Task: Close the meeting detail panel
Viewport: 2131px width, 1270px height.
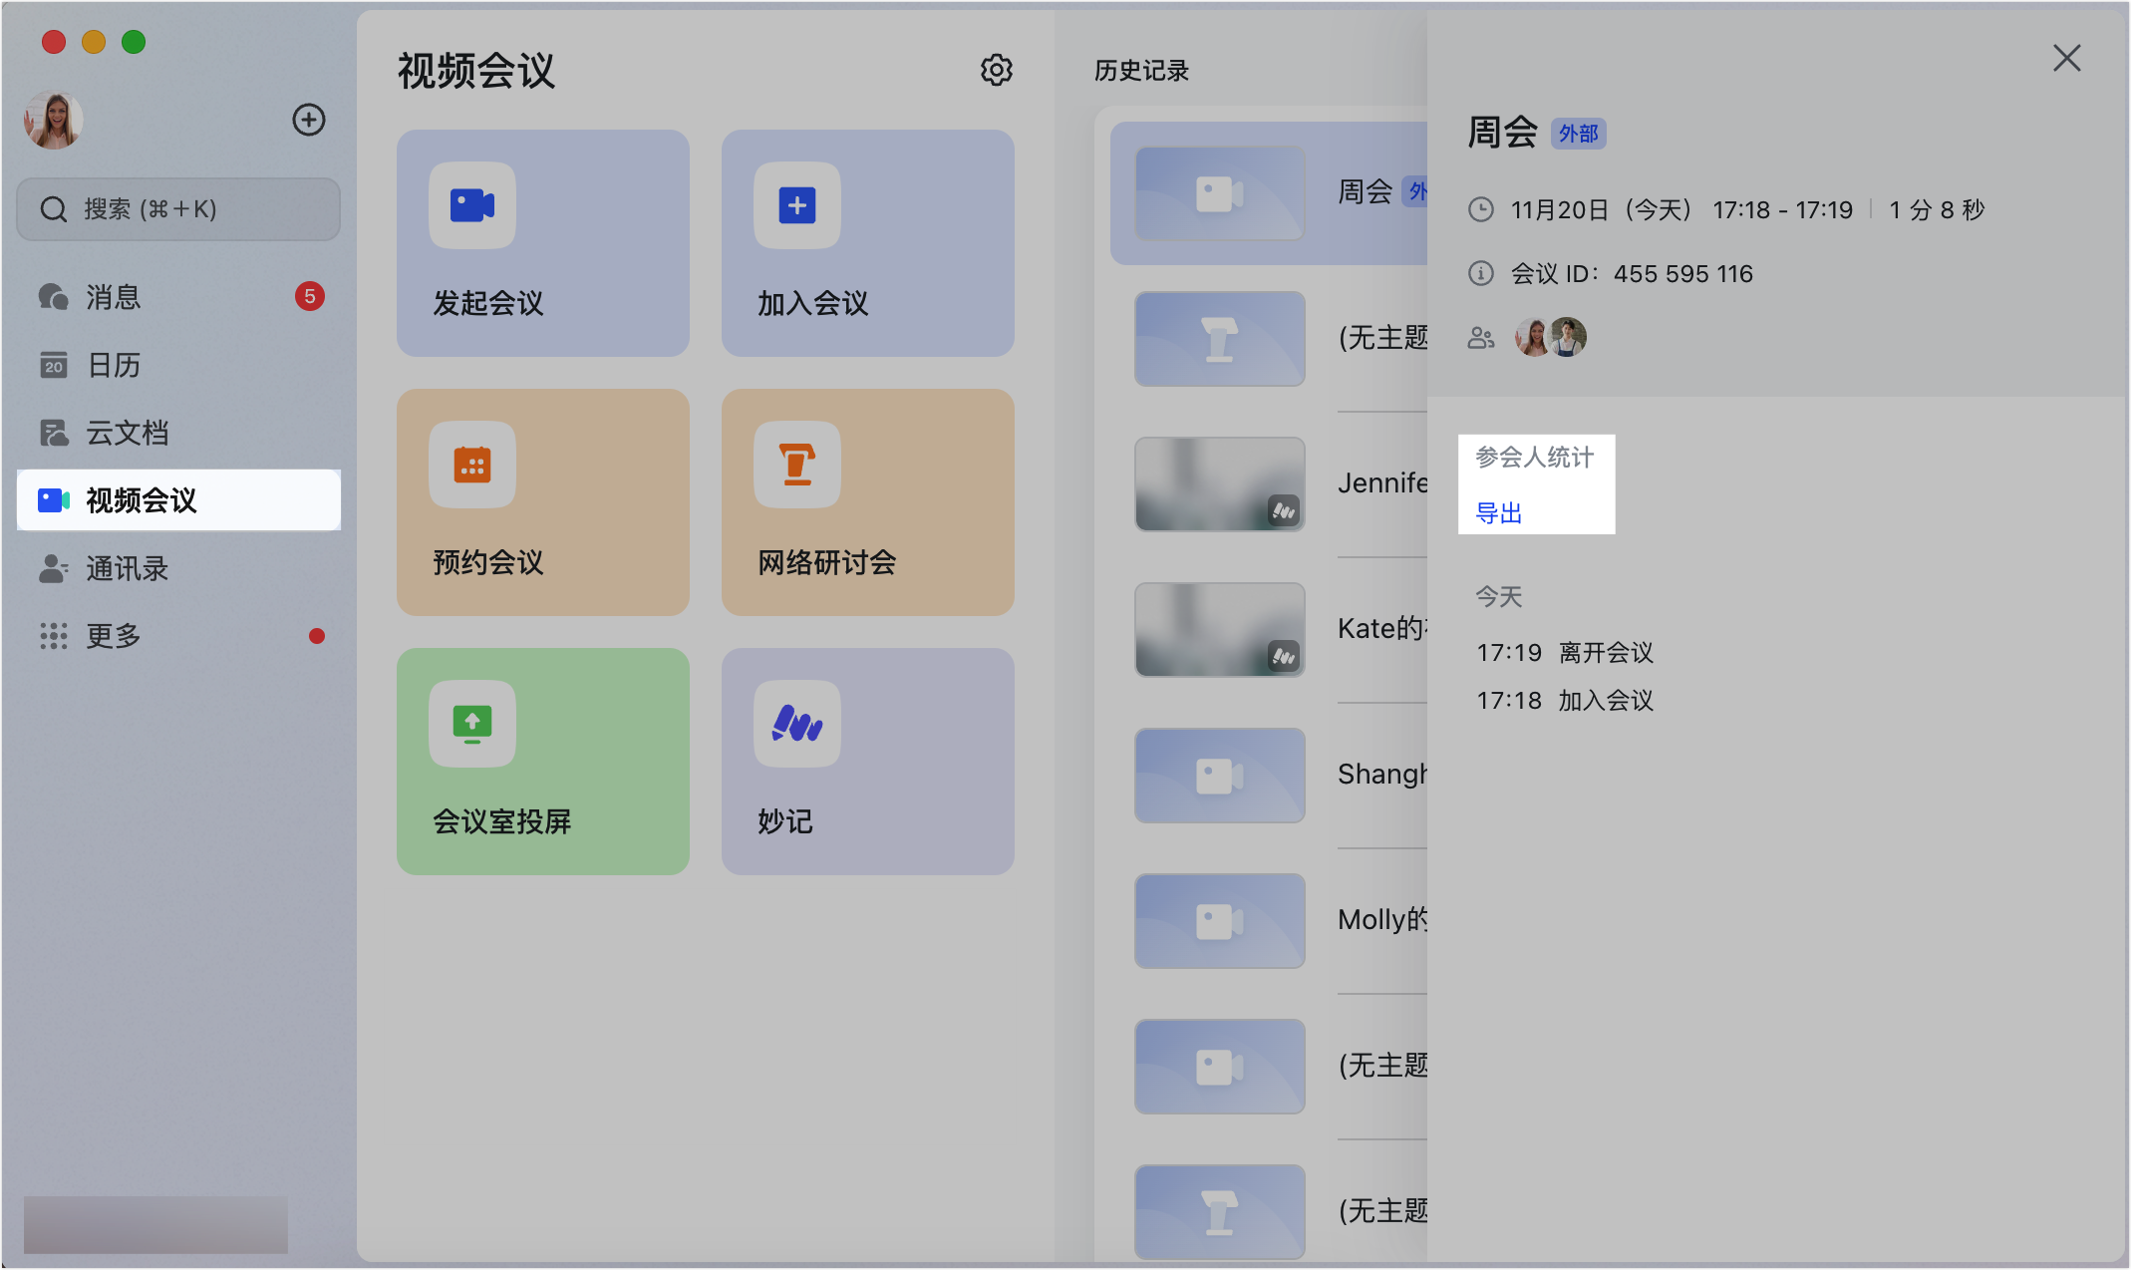Action: click(x=2067, y=58)
